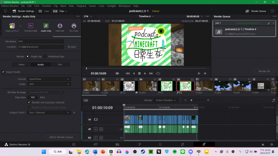Open Render Queue panel options menu
278x156 pixels.
pos(275,16)
